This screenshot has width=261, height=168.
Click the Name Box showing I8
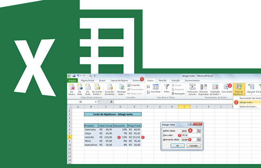click(x=82, y=102)
